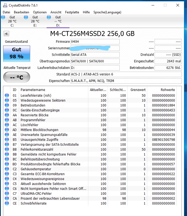This screenshot has height=216, width=187.
Task: Select the UltraDMA-CRC-Fehler row text
Action: click(x=36, y=194)
